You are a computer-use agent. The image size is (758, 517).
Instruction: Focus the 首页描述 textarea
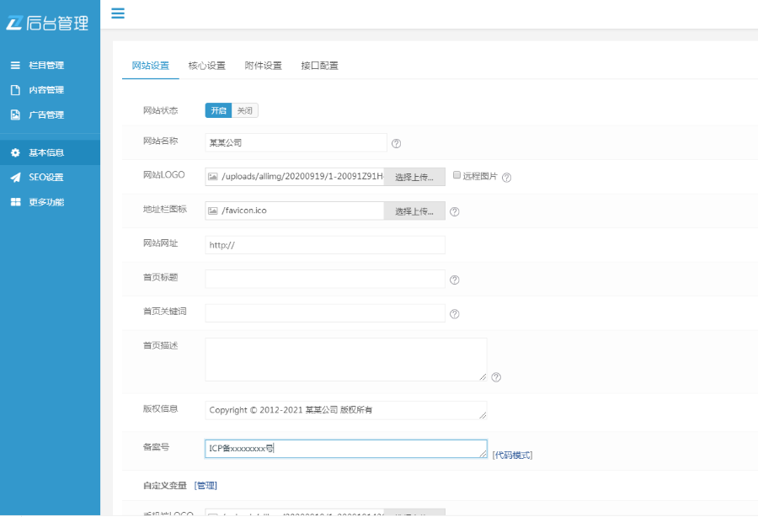345,360
